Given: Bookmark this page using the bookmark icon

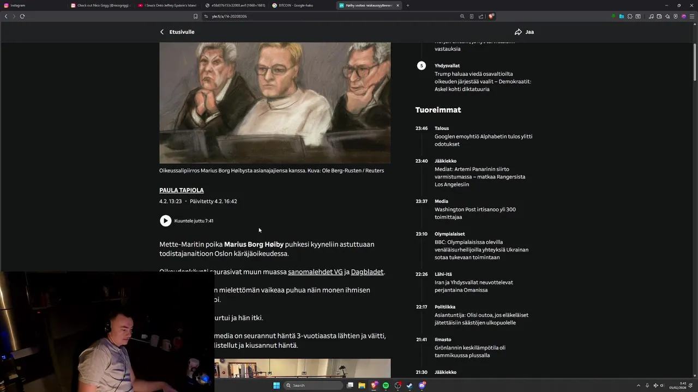Looking at the screenshot, I should 195,16.
